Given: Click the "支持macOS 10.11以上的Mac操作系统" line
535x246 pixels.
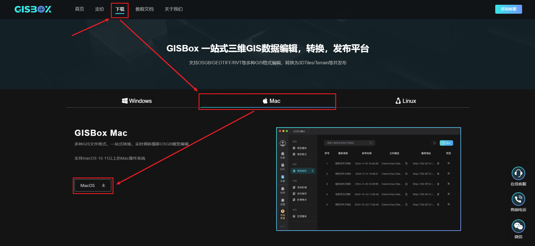Looking at the screenshot, I should coord(110,158).
